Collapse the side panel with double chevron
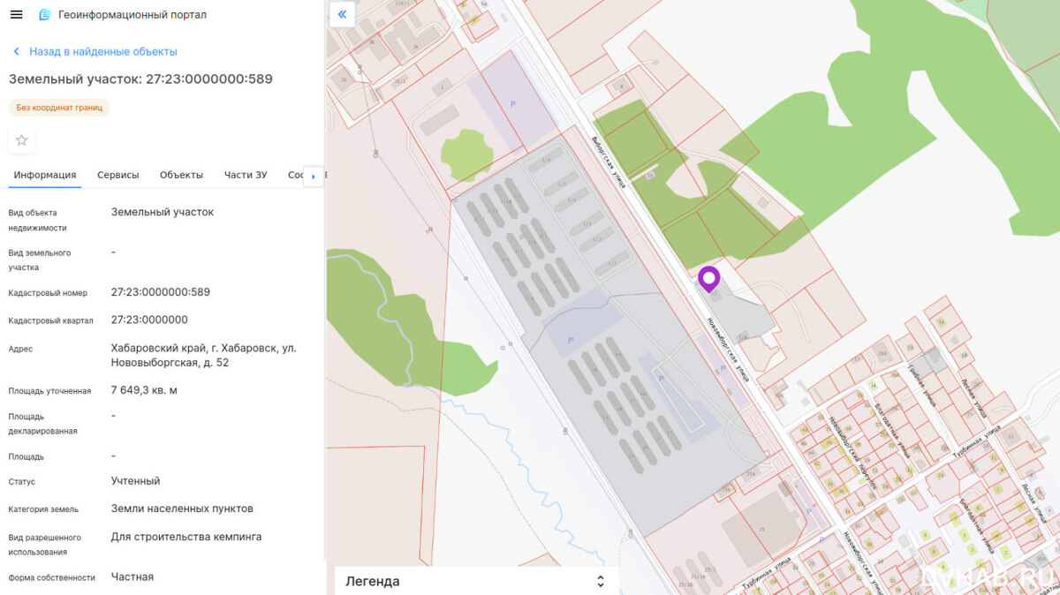This screenshot has width=1060, height=595. pyautogui.click(x=342, y=14)
